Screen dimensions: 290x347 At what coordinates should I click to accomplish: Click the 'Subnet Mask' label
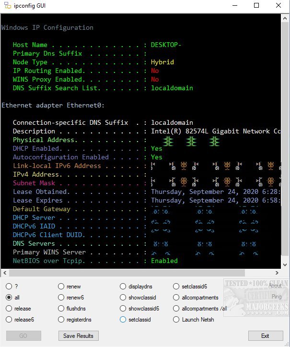coord(34,183)
